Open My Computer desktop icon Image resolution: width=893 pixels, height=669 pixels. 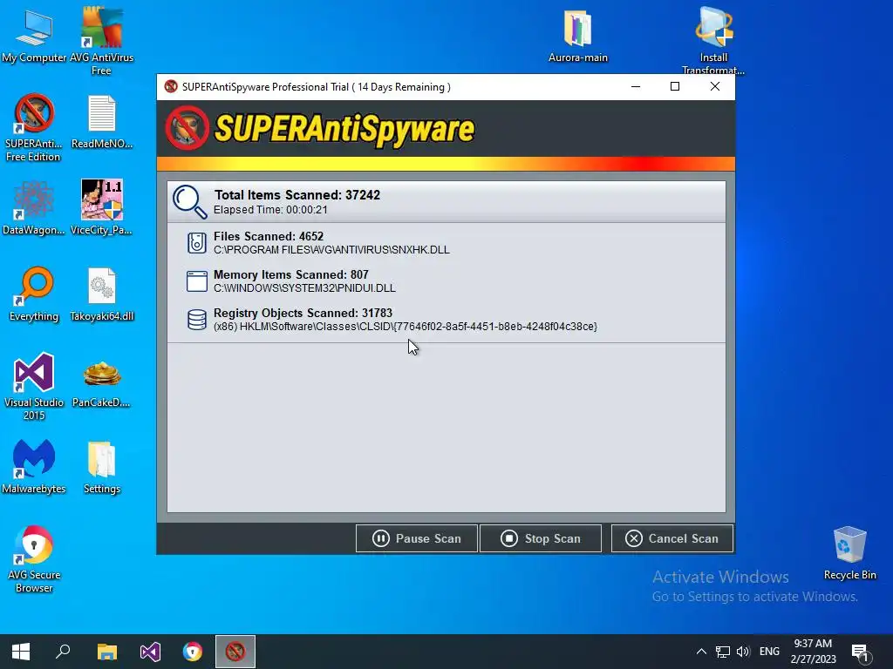[34, 35]
